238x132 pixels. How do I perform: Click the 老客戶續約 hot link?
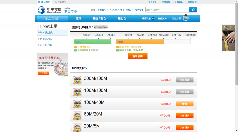pos(126,10)
